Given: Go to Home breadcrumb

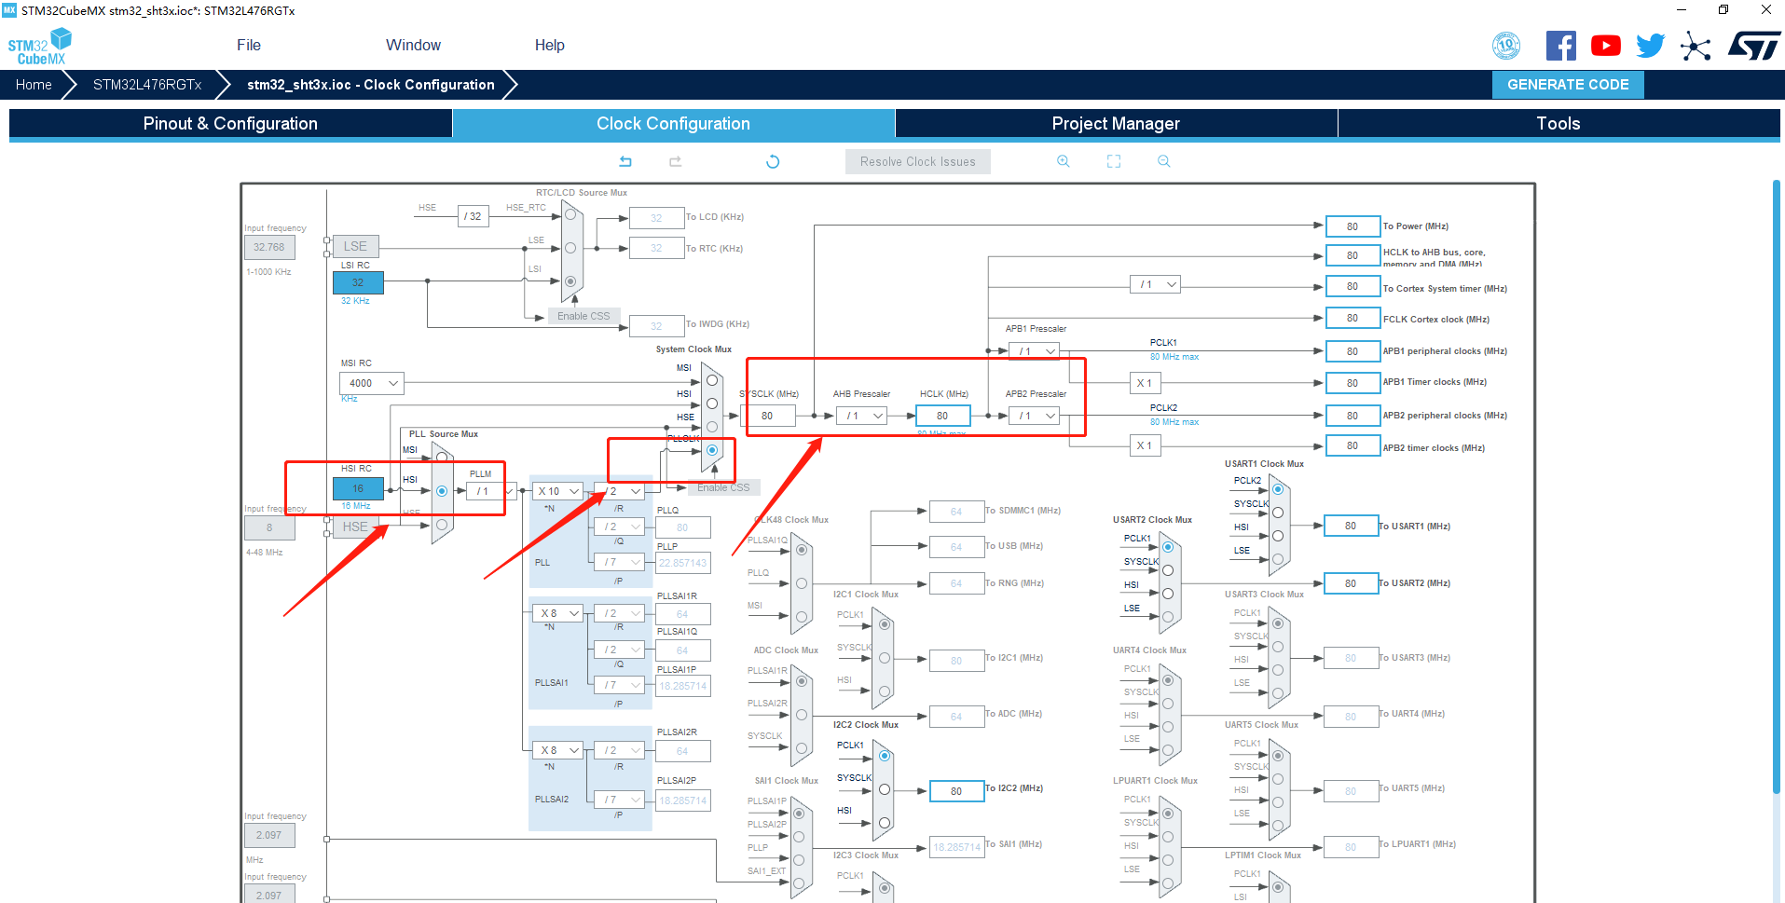Looking at the screenshot, I should pos(34,85).
